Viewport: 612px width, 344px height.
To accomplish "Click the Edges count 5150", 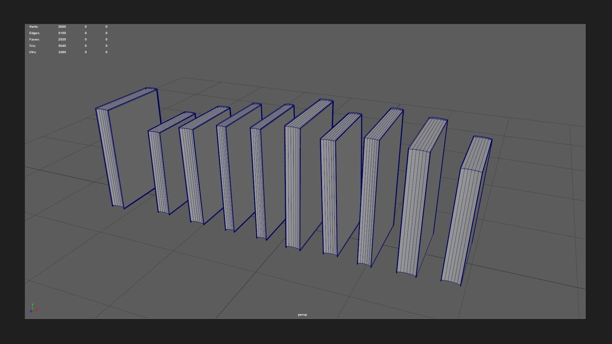I will pos(62,33).
